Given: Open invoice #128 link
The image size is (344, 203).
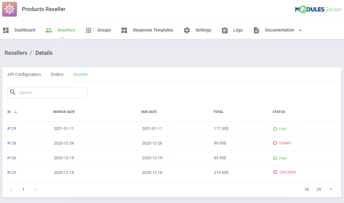Looking at the screenshot, I should pyautogui.click(x=12, y=143).
